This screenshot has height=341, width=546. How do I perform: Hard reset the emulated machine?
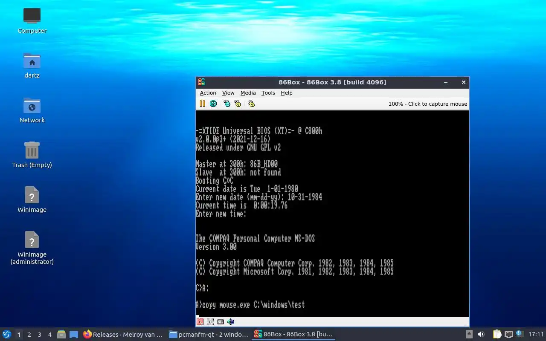point(213,104)
